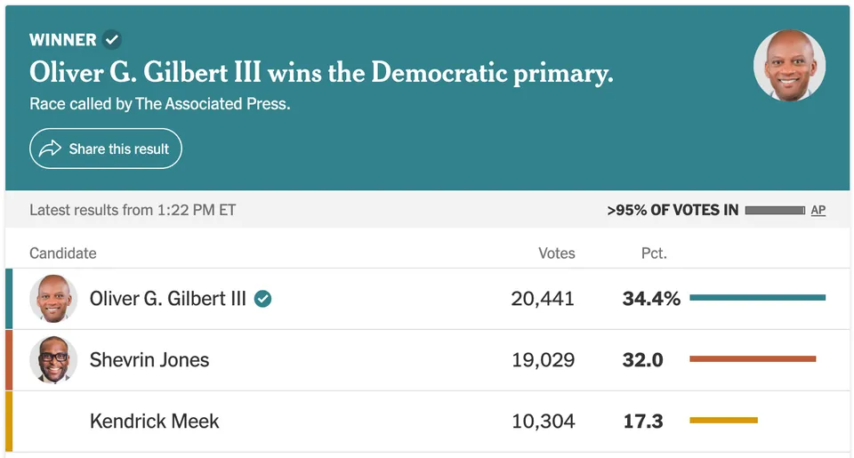Open the AP source link

click(818, 210)
